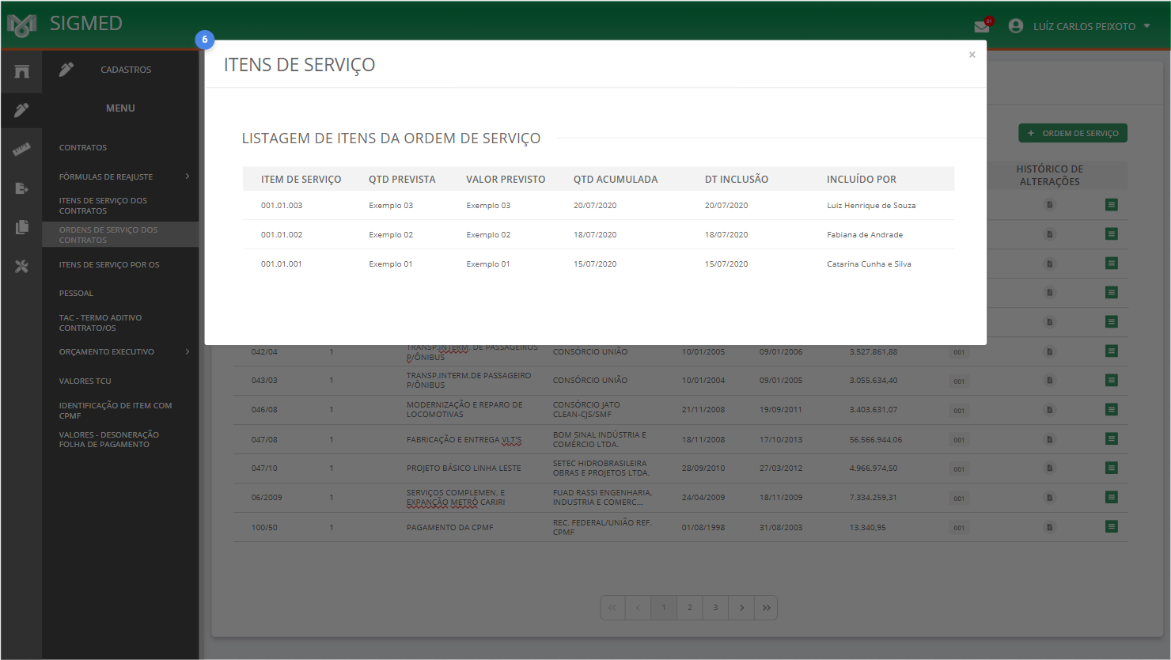Select page 1 in pagination
The height and width of the screenshot is (660, 1171).
coord(664,608)
